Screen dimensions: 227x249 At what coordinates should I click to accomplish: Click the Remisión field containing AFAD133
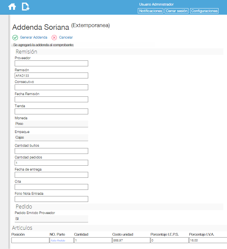click(51, 75)
